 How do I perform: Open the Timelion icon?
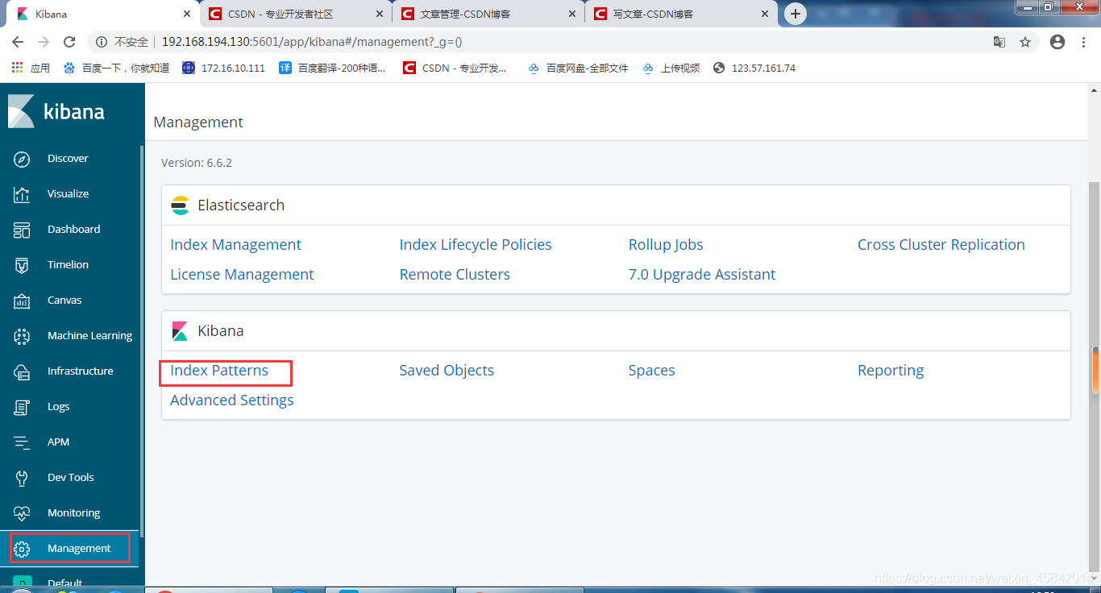22,265
